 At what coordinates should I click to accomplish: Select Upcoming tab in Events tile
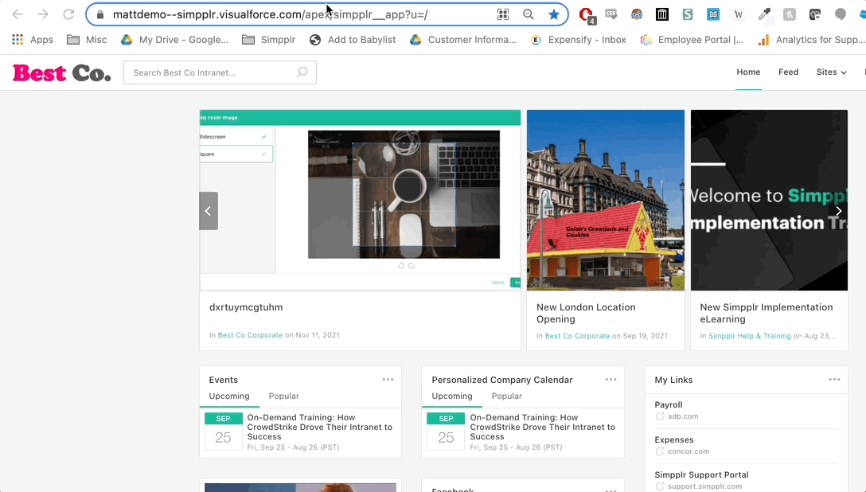pos(229,396)
